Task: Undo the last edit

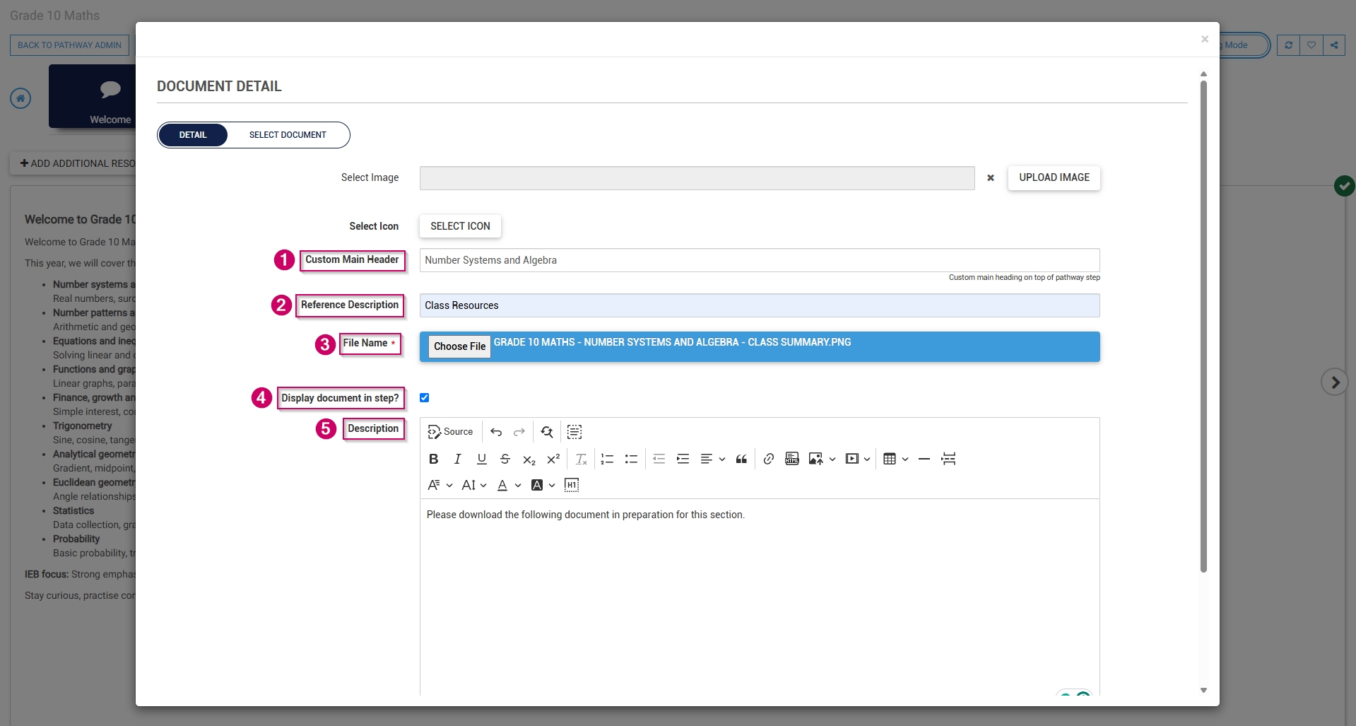Action: [496, 432]
